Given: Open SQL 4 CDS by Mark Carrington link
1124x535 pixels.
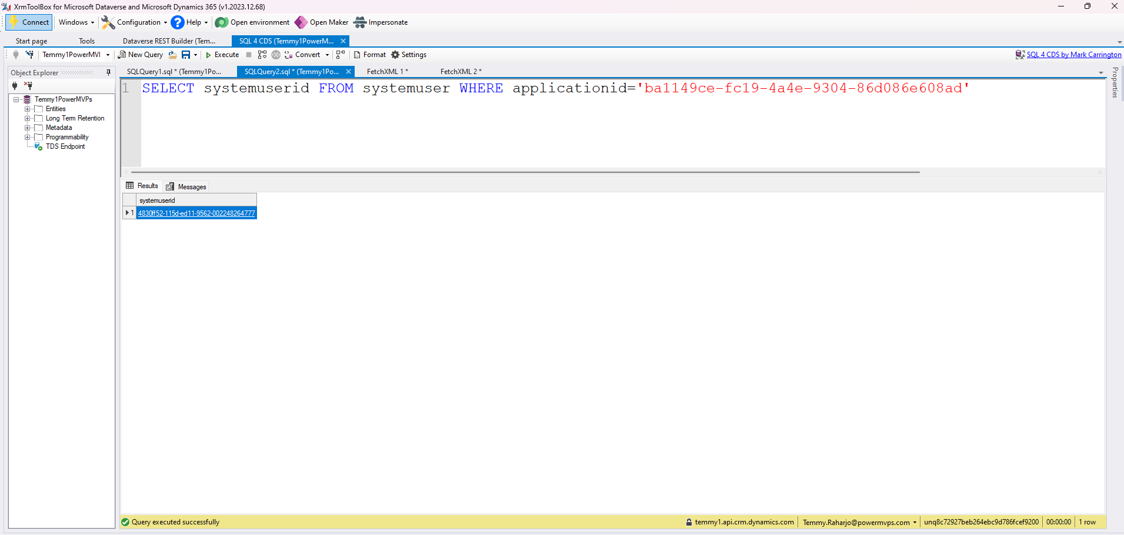Looking at the screenshot, I should point(1074,55).
